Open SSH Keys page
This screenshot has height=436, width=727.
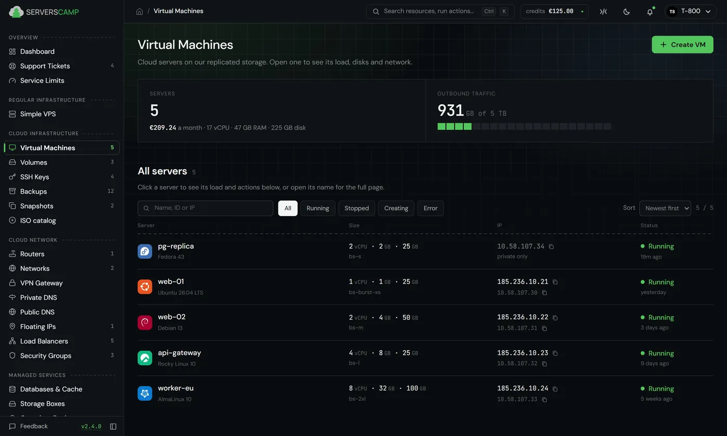62,177
